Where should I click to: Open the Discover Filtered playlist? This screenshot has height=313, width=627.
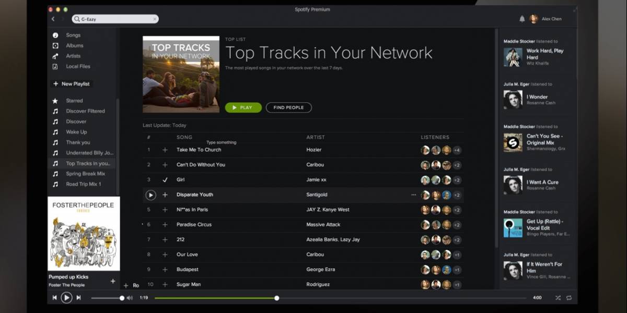(85, 111)
